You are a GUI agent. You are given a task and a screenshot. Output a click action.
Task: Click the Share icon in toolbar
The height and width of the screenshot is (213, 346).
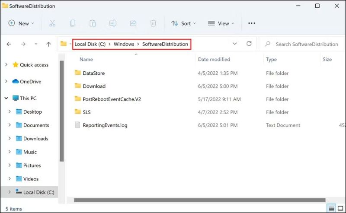[133, 23]
